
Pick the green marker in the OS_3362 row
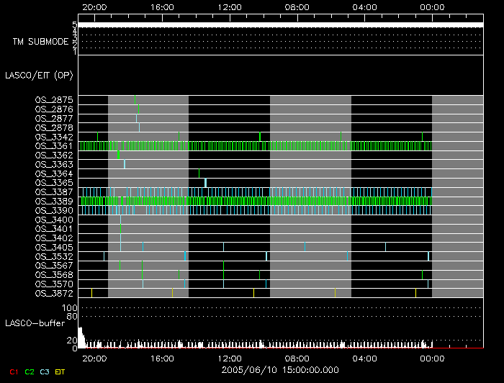[x=118, y=155]
